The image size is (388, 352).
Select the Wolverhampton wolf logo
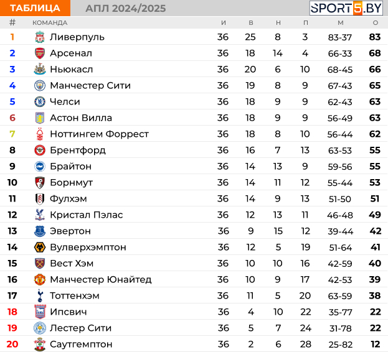40,247
